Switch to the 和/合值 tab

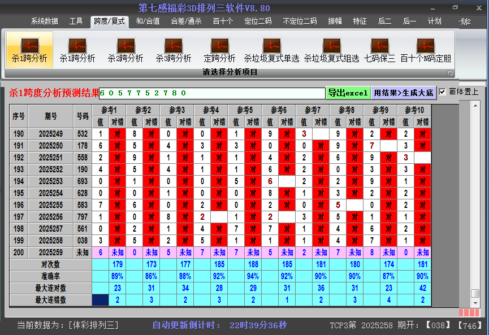pyautogui.click(x=148, y=21)
